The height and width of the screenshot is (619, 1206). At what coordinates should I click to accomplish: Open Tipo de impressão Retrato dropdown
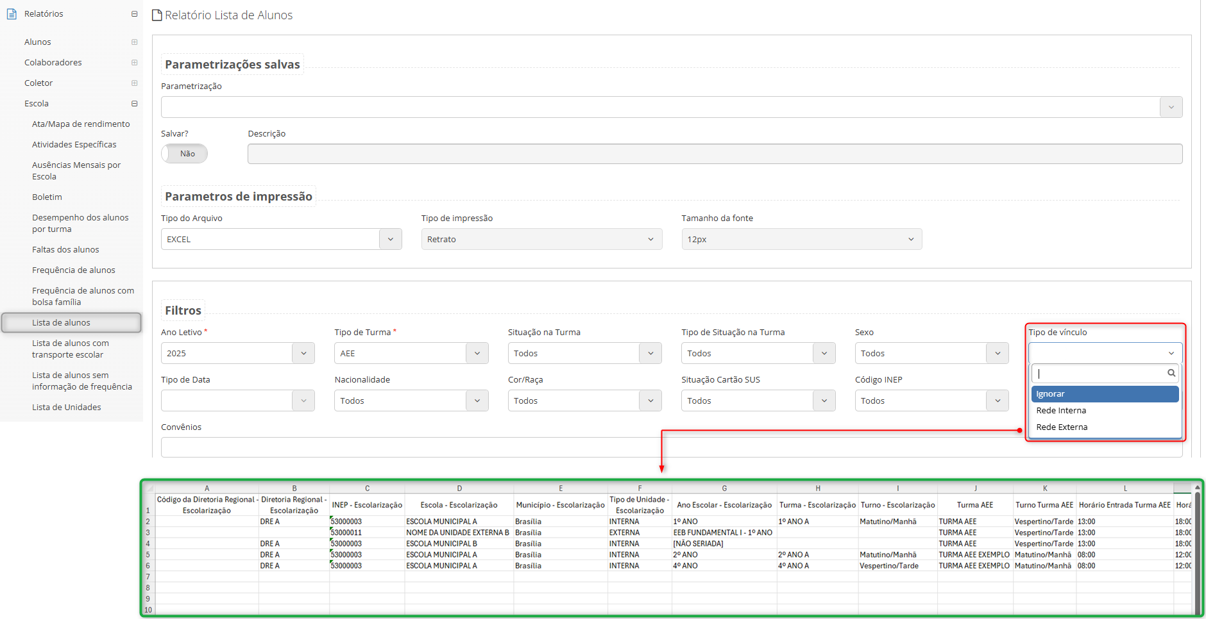pyautogui.click(x=541, y=239)
